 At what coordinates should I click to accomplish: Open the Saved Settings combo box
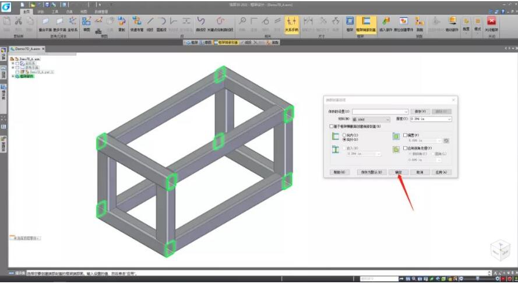(x=380, y=112)
